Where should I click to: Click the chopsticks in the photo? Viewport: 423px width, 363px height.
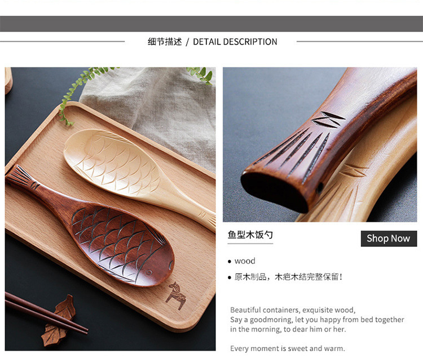45,312
